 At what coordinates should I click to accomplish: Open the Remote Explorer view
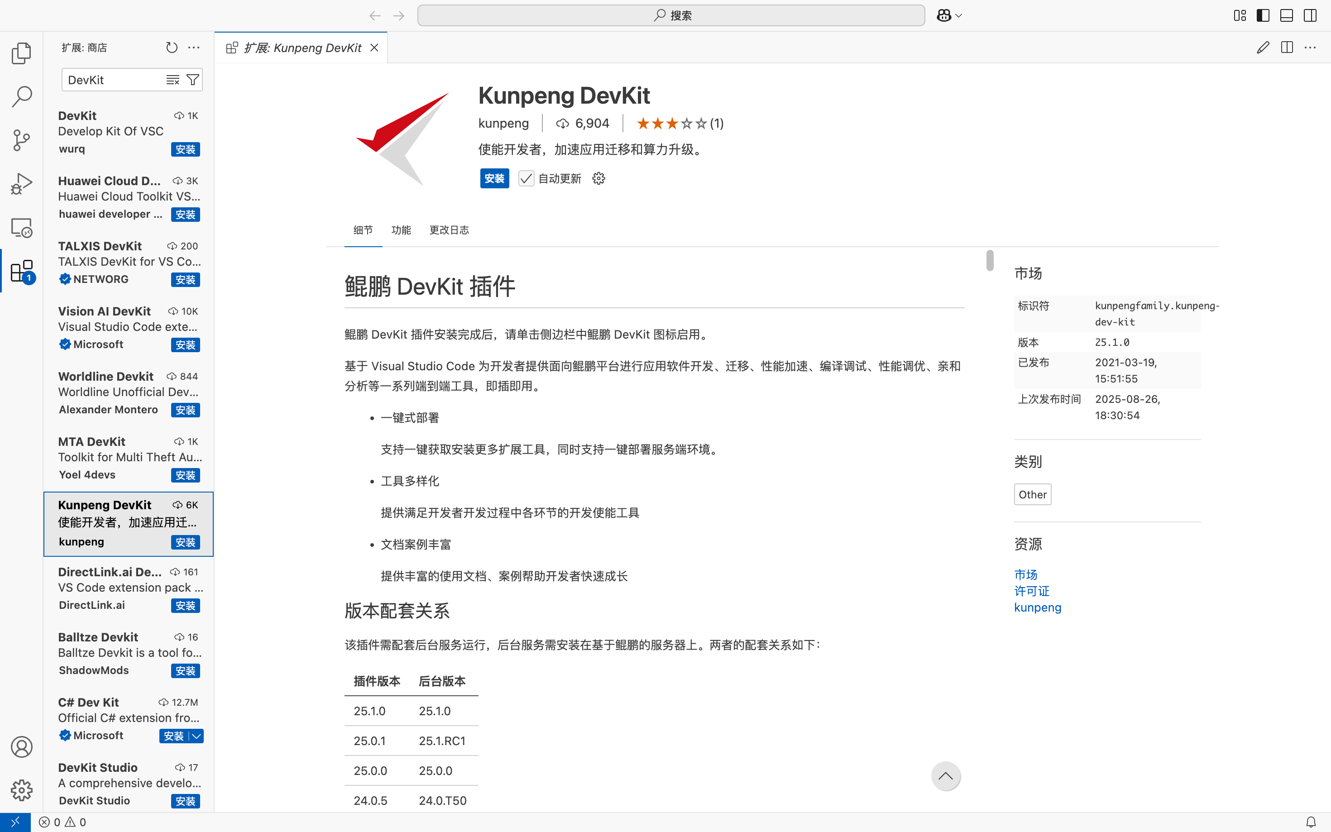(x=21, y=227)
